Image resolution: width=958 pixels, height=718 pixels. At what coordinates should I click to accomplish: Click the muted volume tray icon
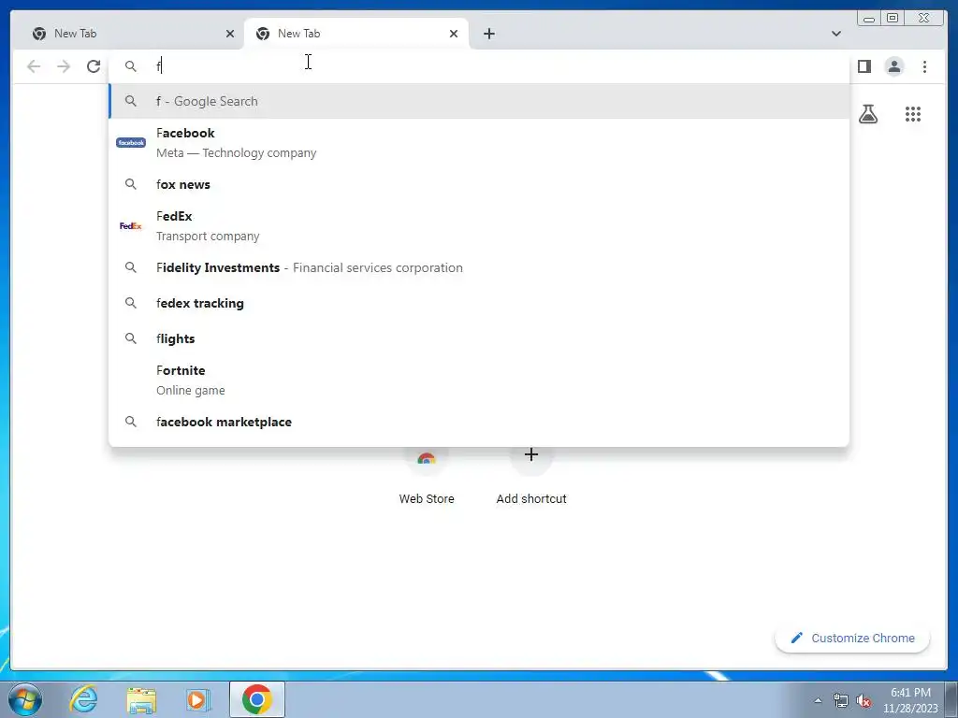(x=864, y=700)
